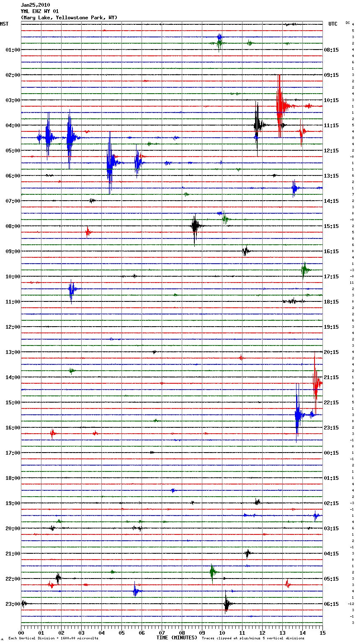Click the TIME (MINUTES) axis title
The width and height of the screenshot is (356, 644).
(177, 638)
